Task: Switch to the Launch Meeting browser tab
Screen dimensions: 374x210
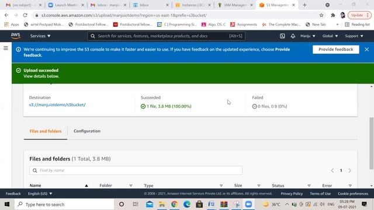Action: (x=66, y=5)
